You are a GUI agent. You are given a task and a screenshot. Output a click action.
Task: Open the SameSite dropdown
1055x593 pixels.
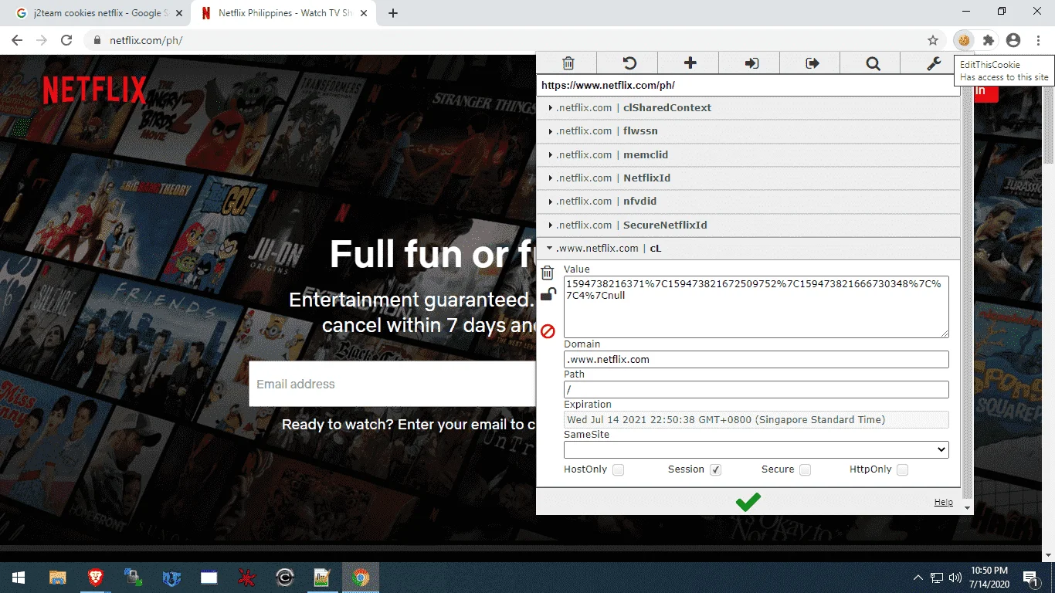[x=756, y=449]
